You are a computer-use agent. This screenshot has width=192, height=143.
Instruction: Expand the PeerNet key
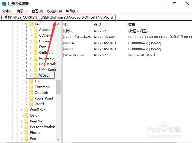tap(21, 121)
